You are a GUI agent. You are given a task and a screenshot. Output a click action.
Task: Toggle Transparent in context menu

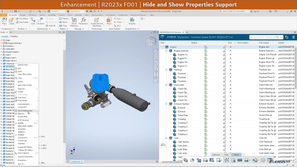(22, 138)
